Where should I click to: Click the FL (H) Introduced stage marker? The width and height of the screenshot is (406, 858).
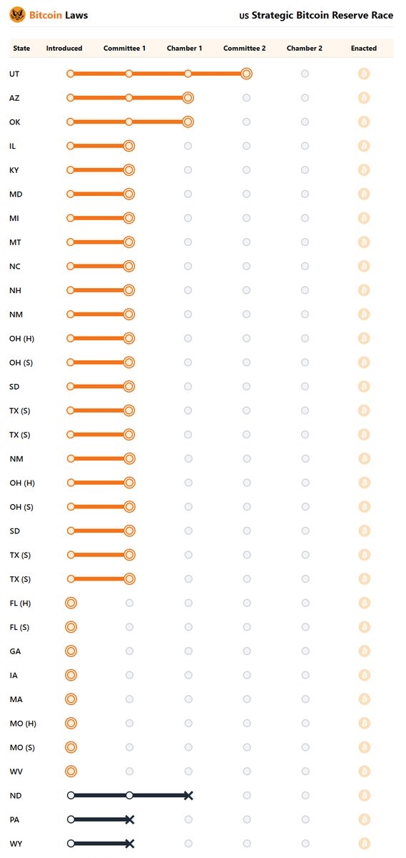click(71, 603)
